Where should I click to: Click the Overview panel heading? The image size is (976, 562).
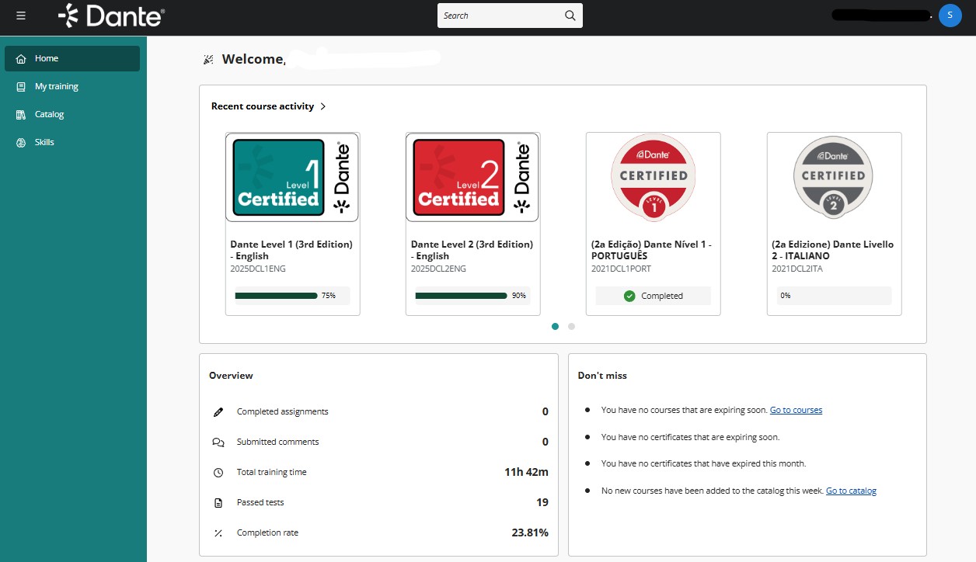click(x=231, y=376)
